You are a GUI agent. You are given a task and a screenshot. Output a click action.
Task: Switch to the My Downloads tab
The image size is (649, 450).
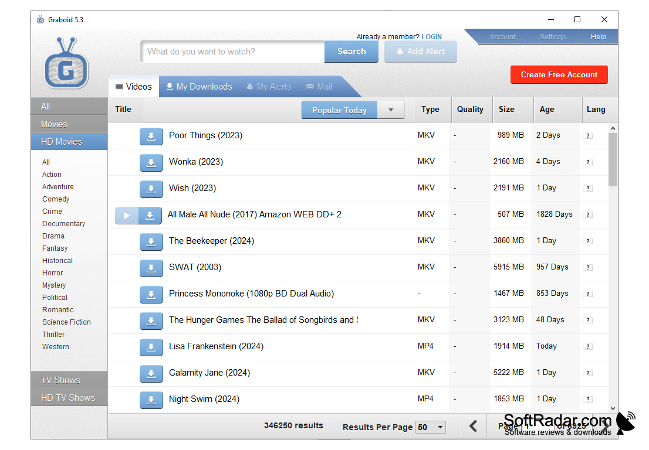(199, 86)
